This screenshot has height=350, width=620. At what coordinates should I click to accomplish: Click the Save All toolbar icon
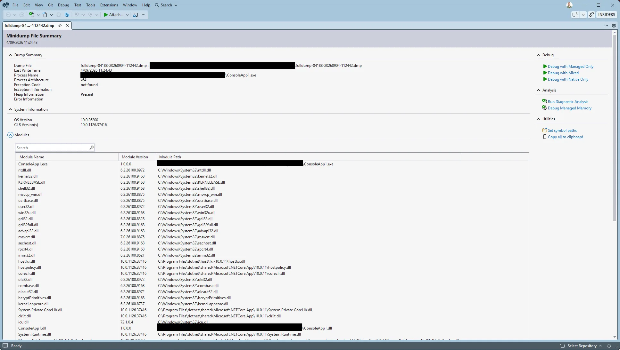click(x=67, y=15)
